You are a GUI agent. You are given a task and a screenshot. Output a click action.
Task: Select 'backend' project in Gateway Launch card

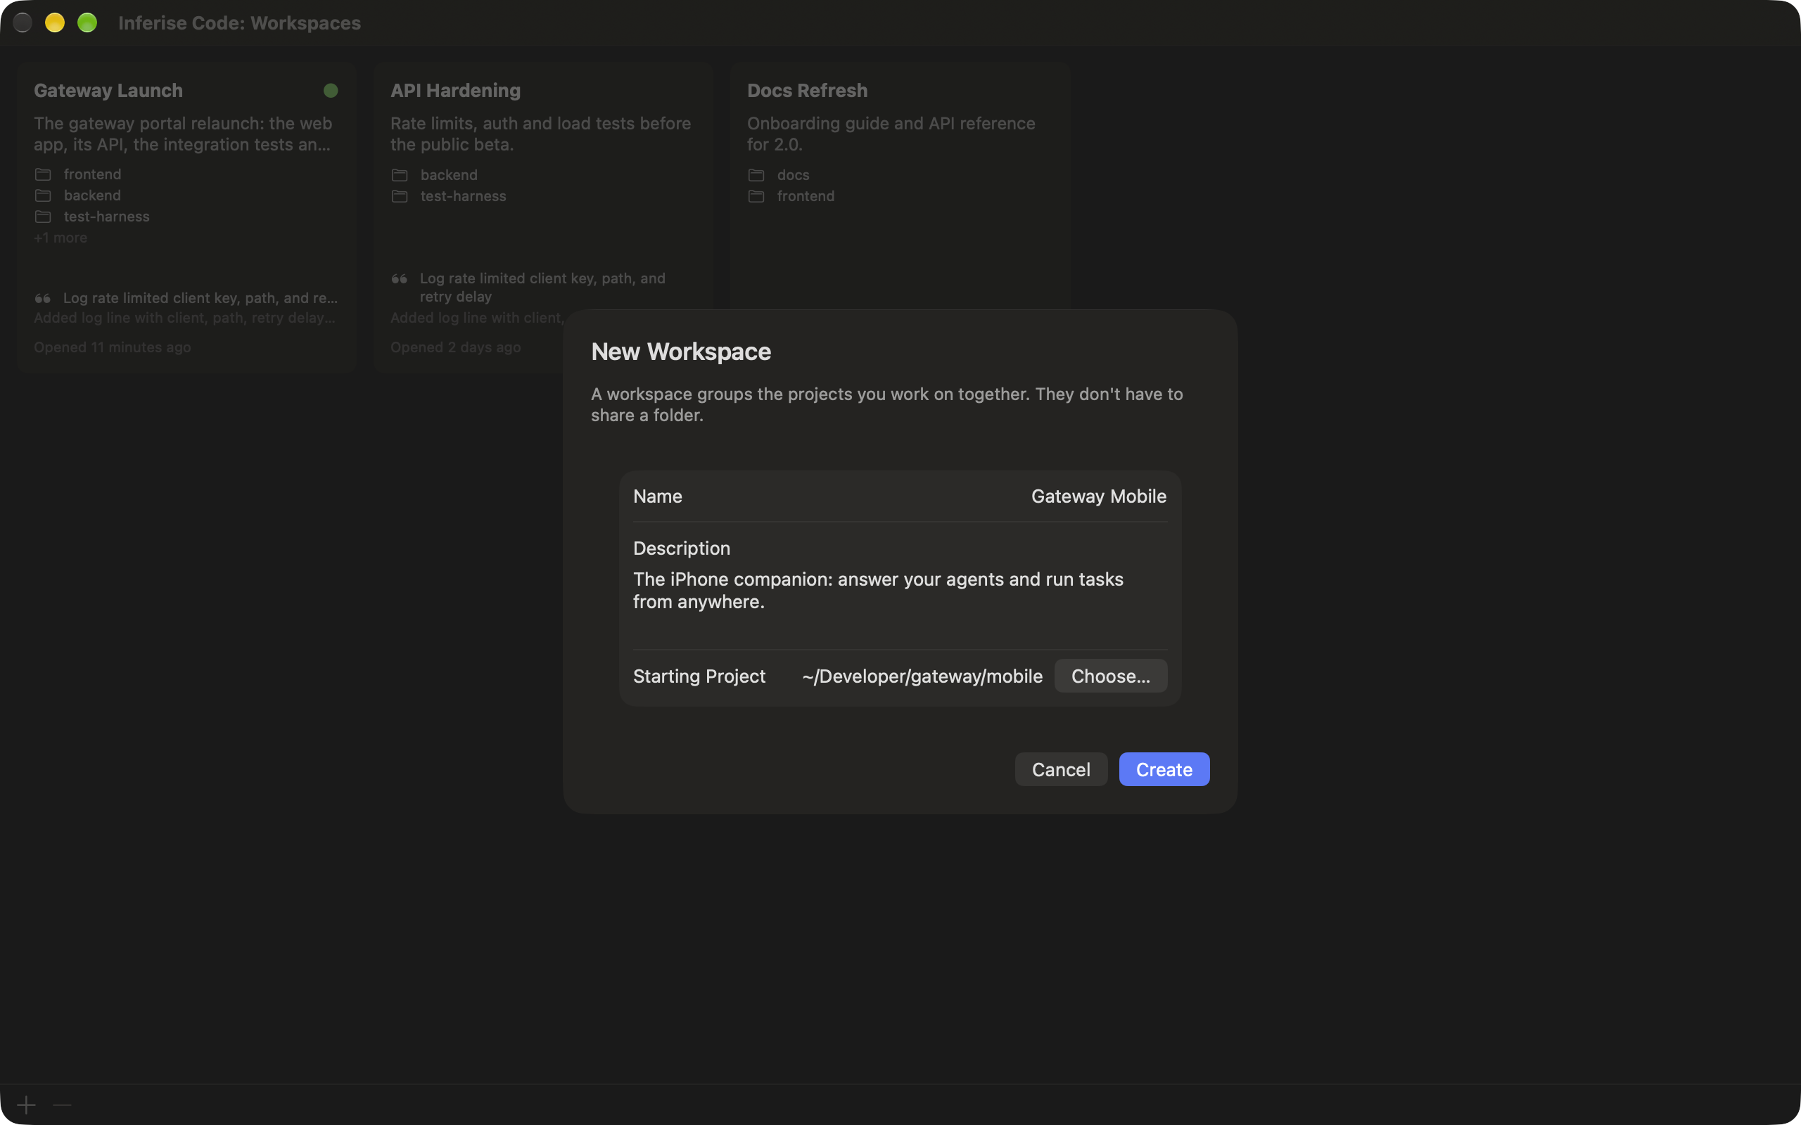click(92, 195)
